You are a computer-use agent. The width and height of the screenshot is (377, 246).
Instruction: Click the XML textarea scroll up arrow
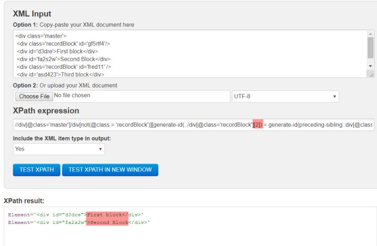click(x=370, y=33)
